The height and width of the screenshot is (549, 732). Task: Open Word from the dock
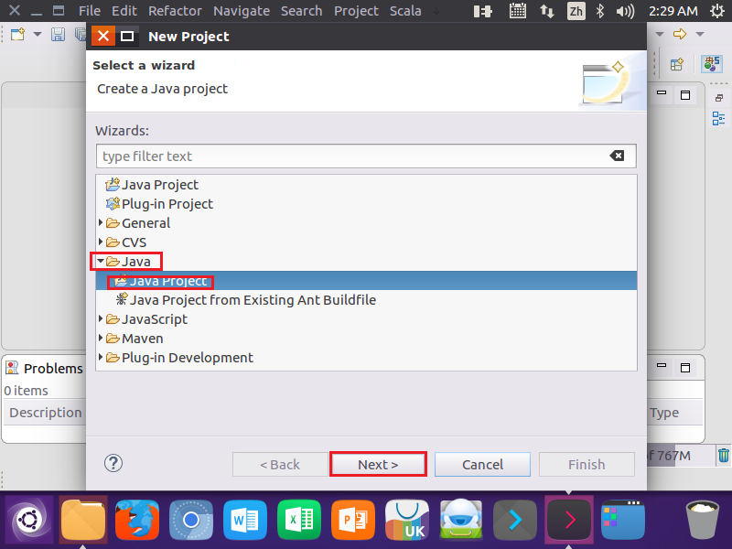245,520
